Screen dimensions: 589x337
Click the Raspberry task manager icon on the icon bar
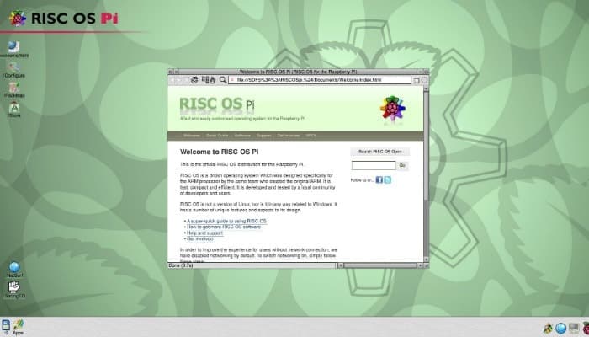(586, 328)
